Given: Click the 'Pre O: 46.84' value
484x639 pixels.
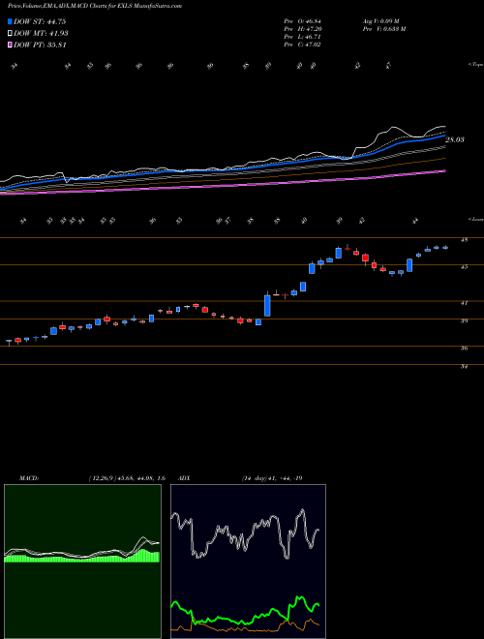Looking at the screenshot, I should [x=302, y=20].
